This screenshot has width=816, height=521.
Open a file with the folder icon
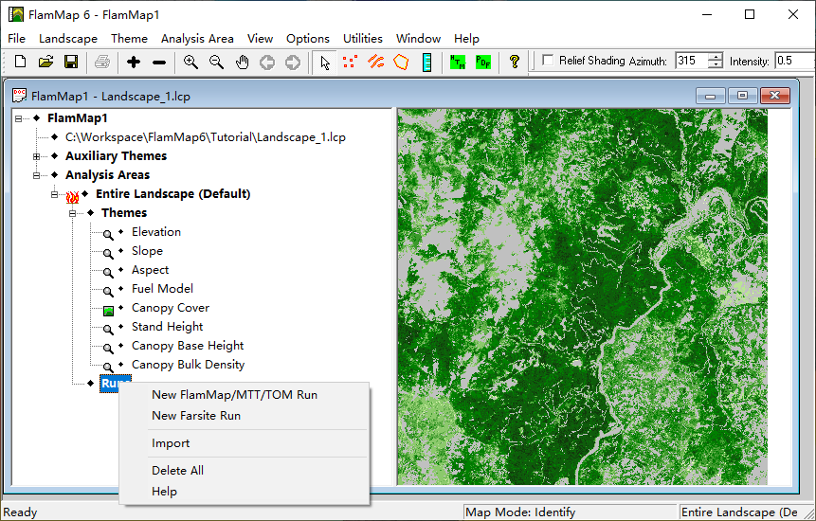(x=45, y=62)
